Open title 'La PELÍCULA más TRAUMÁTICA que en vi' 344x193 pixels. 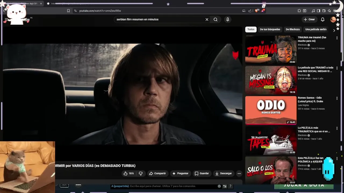(x=314, y=130)
